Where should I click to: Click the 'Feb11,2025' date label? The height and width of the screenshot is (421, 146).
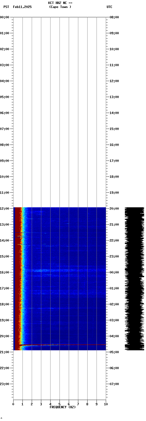22,7
